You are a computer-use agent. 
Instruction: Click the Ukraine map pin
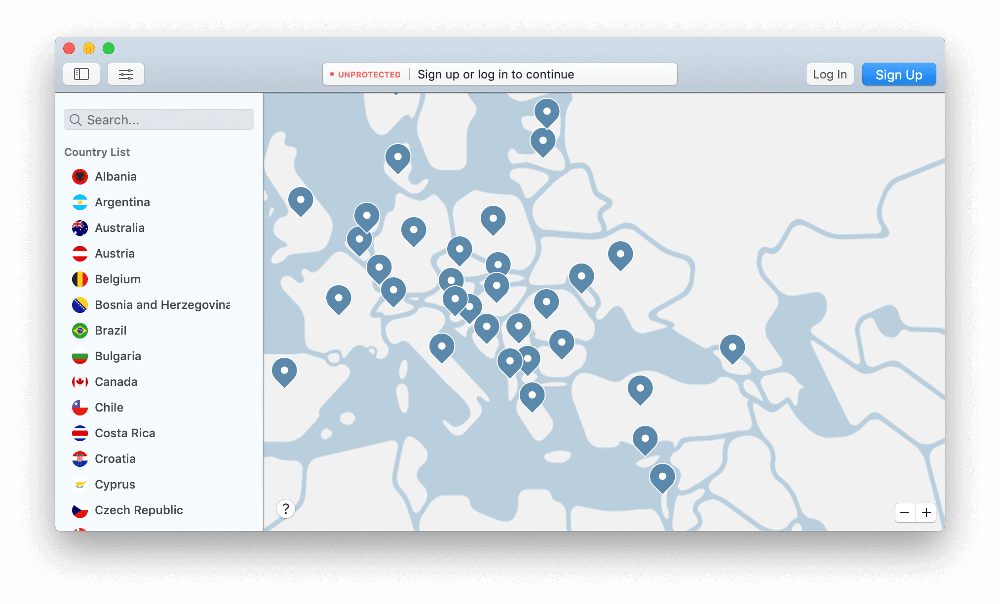pyautogui.click(x=620, y=255)
